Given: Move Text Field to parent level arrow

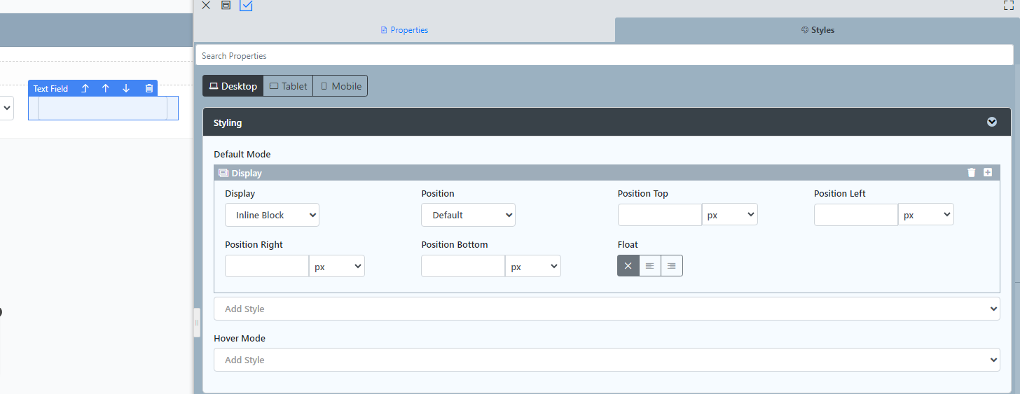Looking at the screenshot, I should tap(85, 88).
